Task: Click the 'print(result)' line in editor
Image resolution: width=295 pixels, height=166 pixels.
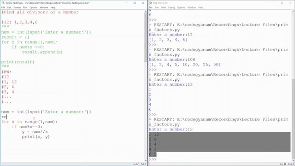Action: [18, 62]
